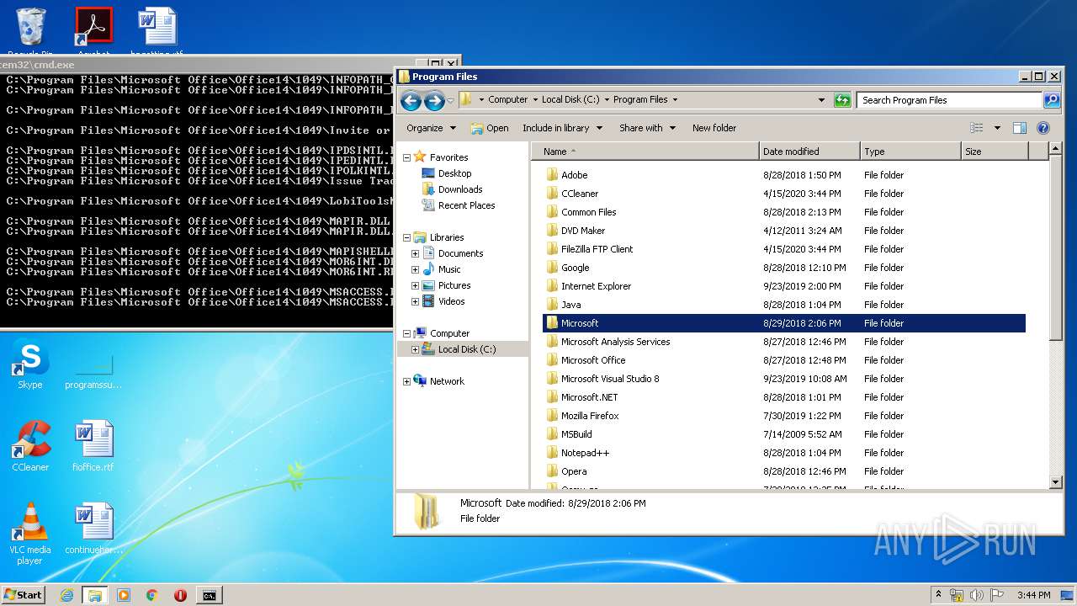Select the CCleaner desktop shortcut

30,446
